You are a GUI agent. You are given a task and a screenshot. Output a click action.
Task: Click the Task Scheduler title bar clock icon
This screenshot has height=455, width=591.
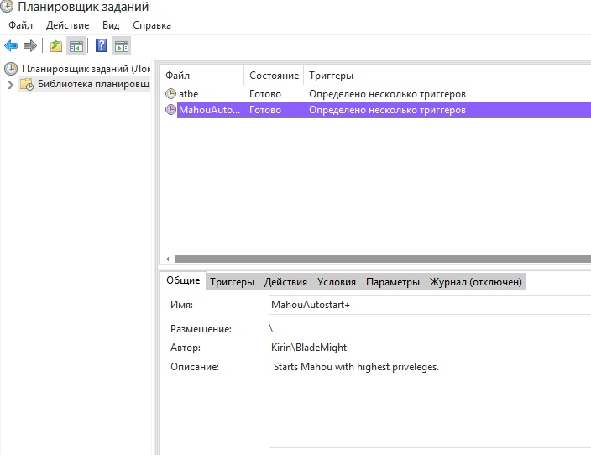7,7
